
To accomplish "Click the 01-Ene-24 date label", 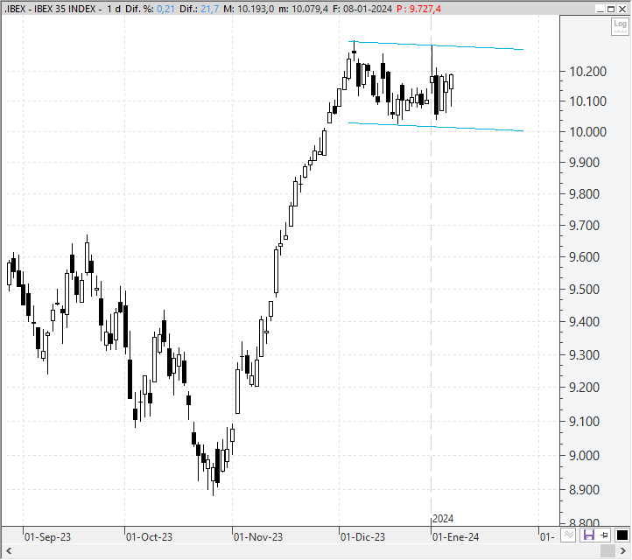I will tap(455, 537).
